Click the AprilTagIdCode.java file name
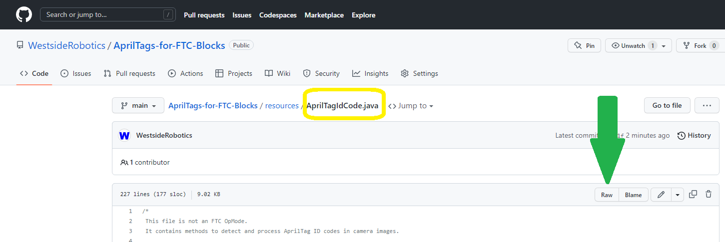The image size is (725, 242). pyautogui.click(x=342, y=106)
